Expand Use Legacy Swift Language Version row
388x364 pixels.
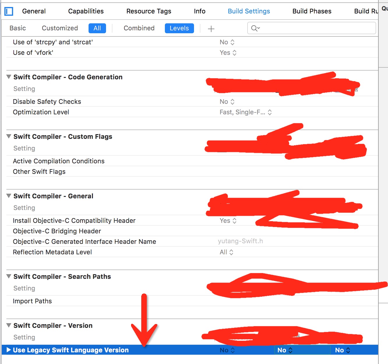[9, 350]
